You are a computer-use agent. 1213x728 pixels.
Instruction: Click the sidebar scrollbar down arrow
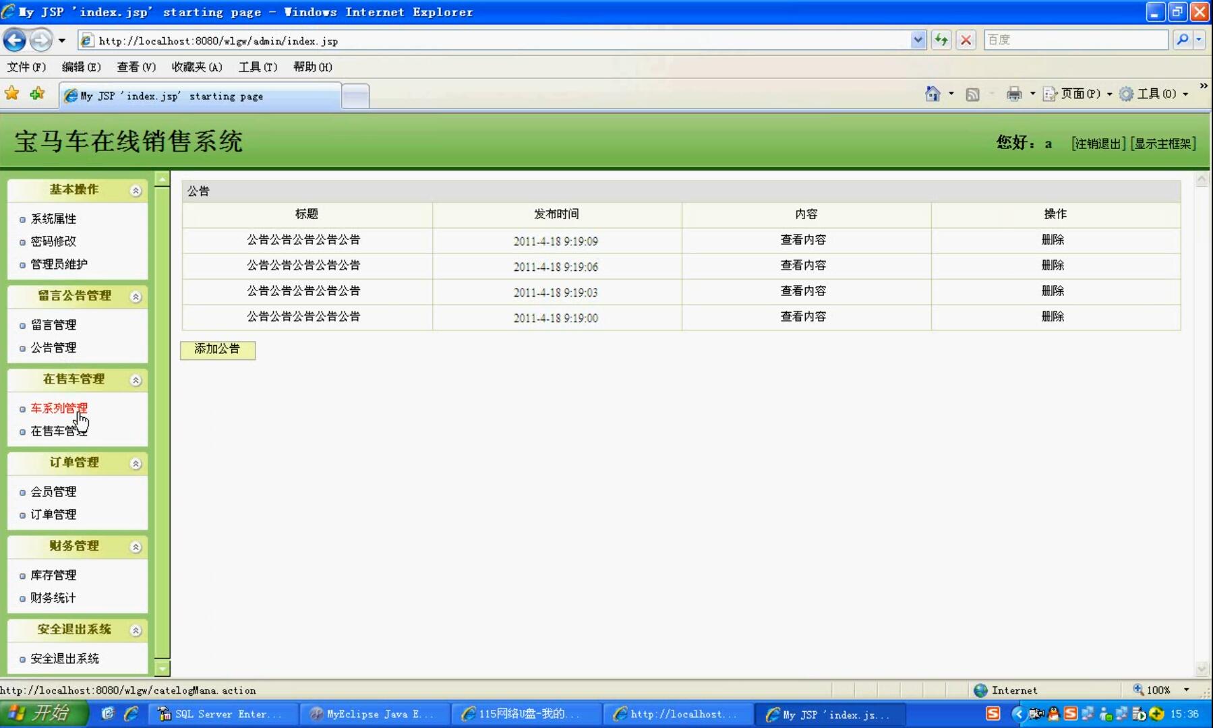(162, 668)
